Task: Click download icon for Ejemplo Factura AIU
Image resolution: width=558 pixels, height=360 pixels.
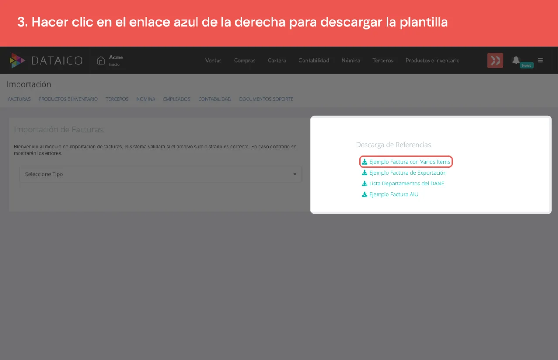Action: pos(365,195)
